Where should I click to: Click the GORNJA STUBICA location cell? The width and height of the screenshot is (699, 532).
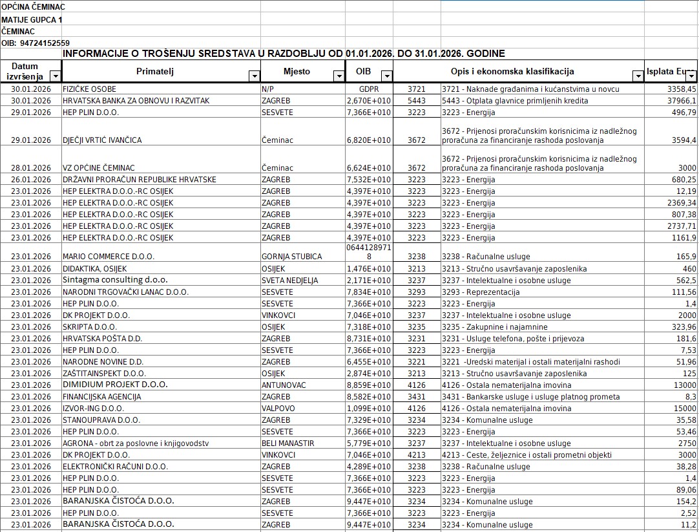291,257
